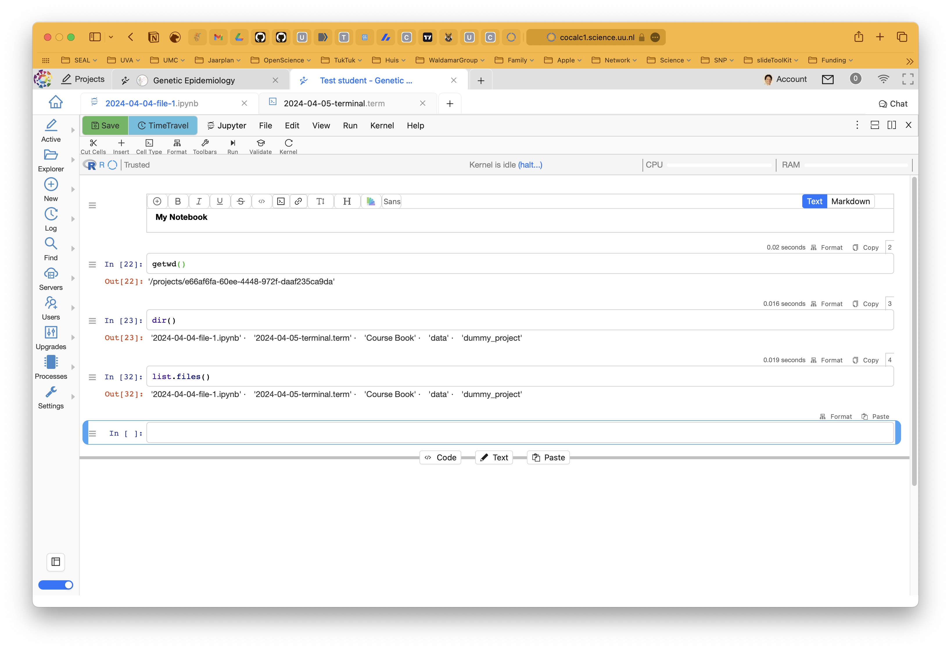Expand the Active files flyout arrow
The image size is (951, 650).
point(73,130)
